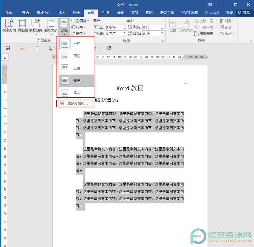The height and width of the screenshot is (247, 254).
Task: Click the 下移一层 send backward button
Action: coord(204,27)
